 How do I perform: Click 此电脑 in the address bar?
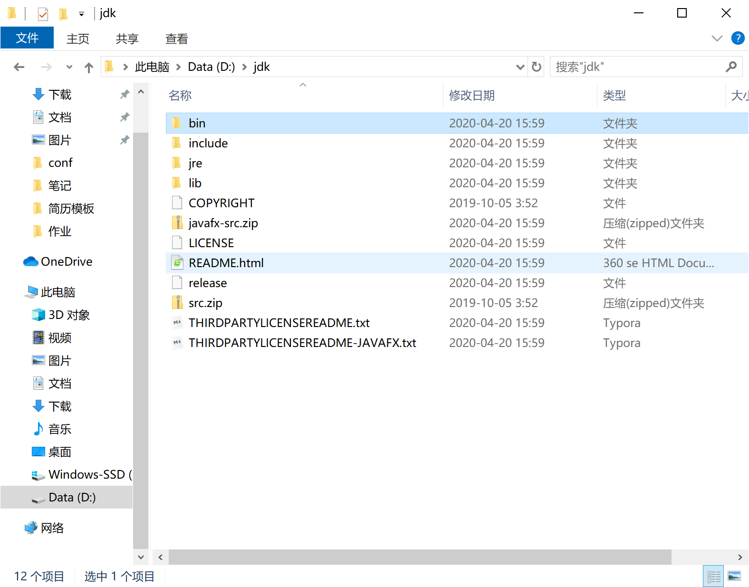pyautogui.click(x=152, y=67)
